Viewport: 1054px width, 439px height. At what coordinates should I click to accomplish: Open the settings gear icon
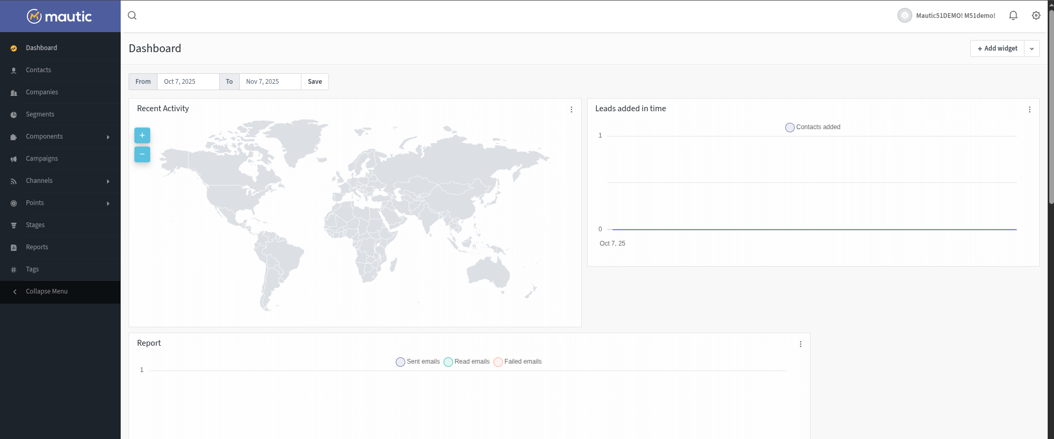point(1036,16)
